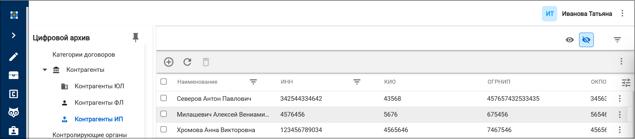Viewport: 635px width, 139px height.
Task: Refresh the counterparties table
Action: point(187,62)
